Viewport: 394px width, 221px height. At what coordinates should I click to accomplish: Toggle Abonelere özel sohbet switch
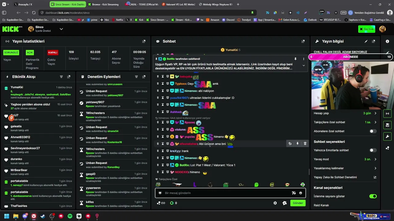[373, 131]
